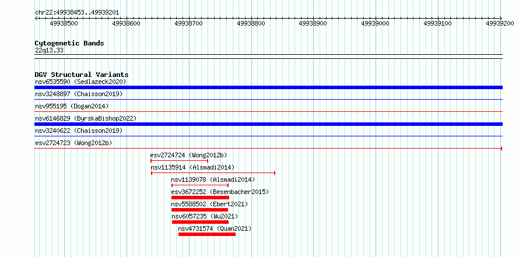Click the red span of nsv1135914
519x257 pixels.
click(213, 173)
